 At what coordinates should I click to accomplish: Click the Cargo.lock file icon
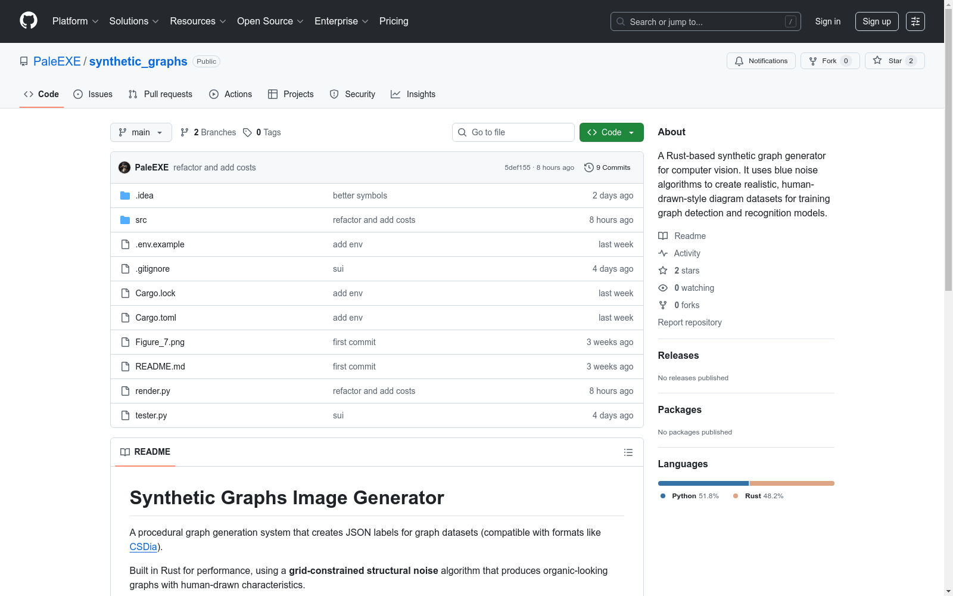125,293
